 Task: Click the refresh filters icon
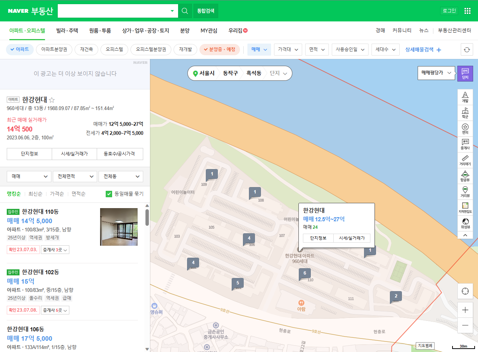pyautogui.click(x=467, y=49)
